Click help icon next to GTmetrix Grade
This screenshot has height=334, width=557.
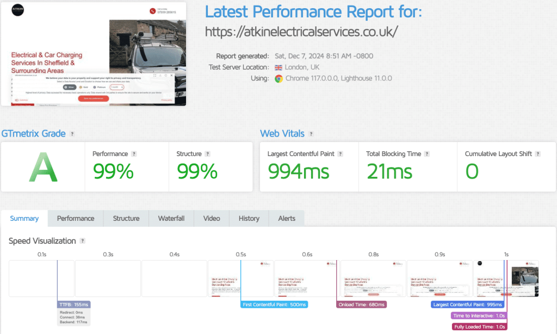tap(72, 134)
